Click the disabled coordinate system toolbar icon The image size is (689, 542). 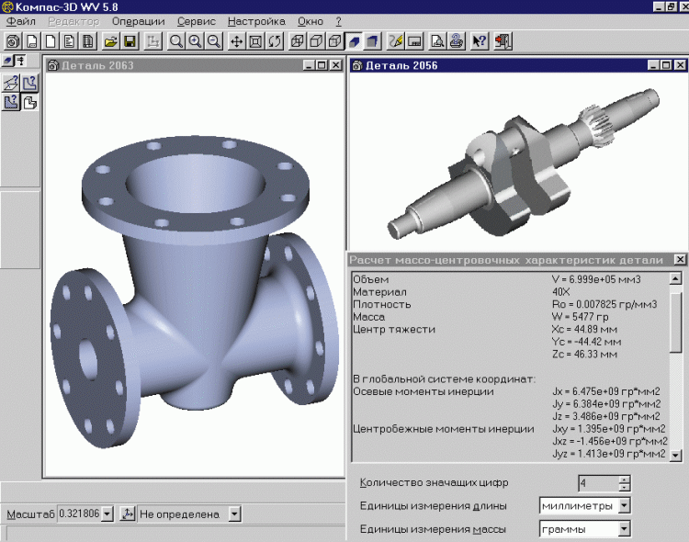click(152, 41)
